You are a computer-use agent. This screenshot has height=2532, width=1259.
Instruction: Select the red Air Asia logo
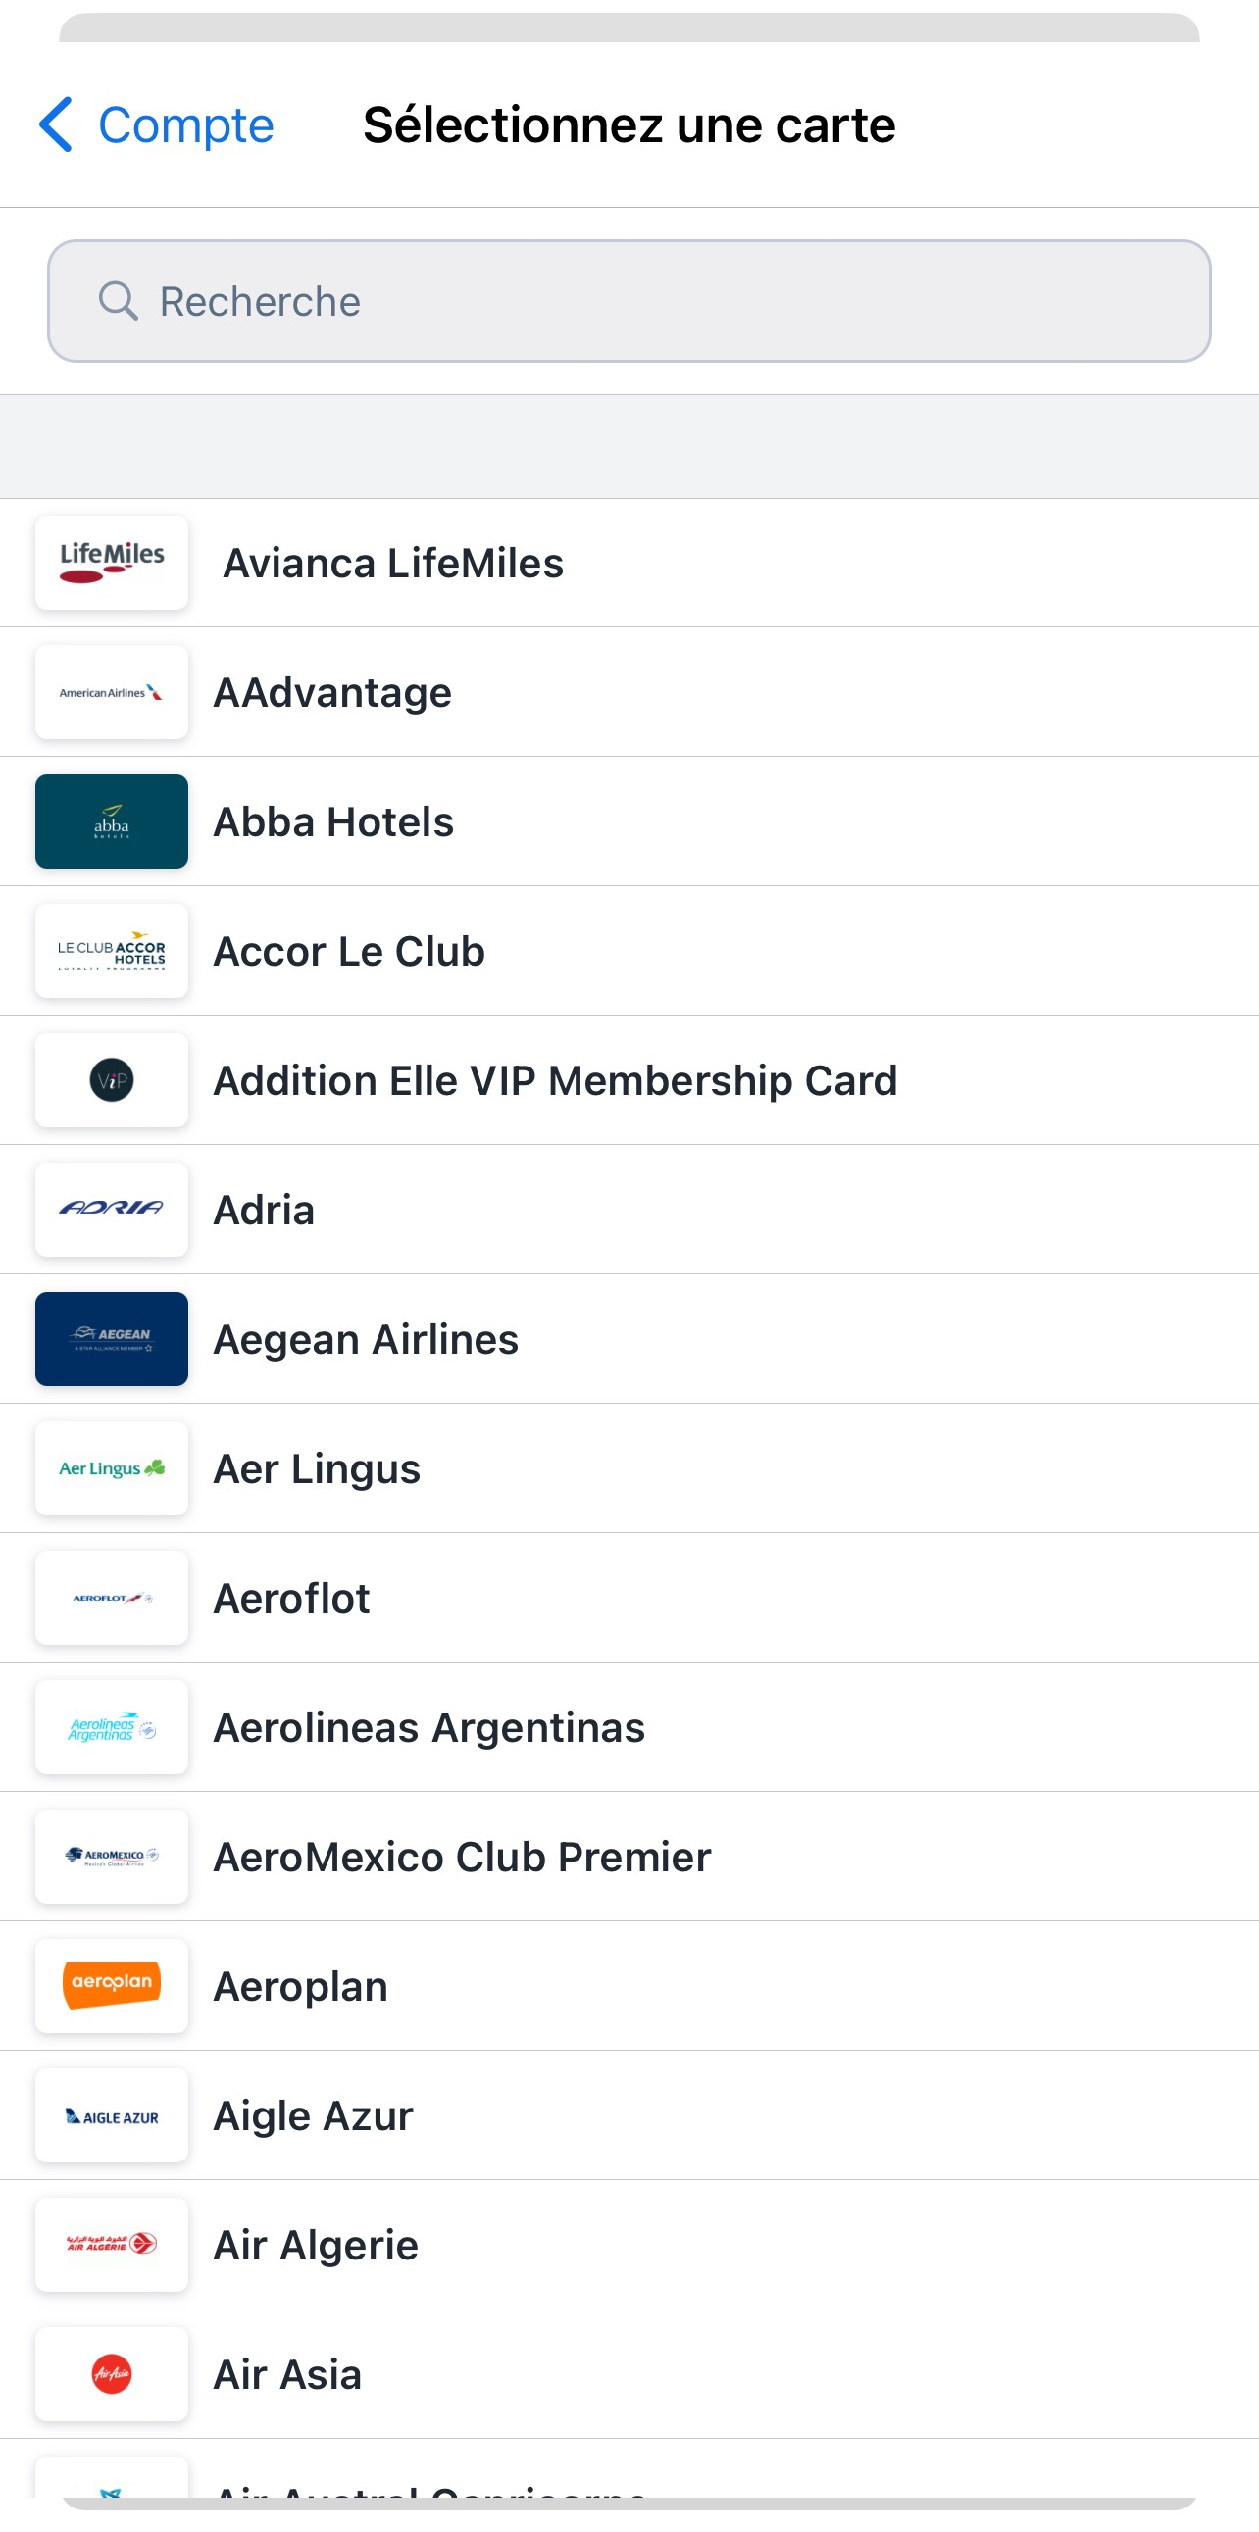tap(111, 2374)
